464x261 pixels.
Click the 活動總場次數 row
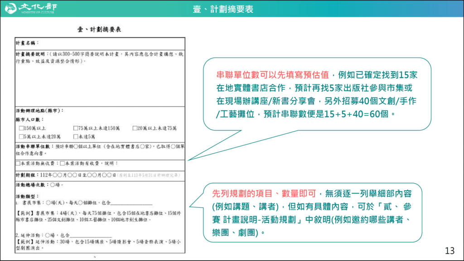(x=40, y=185)
